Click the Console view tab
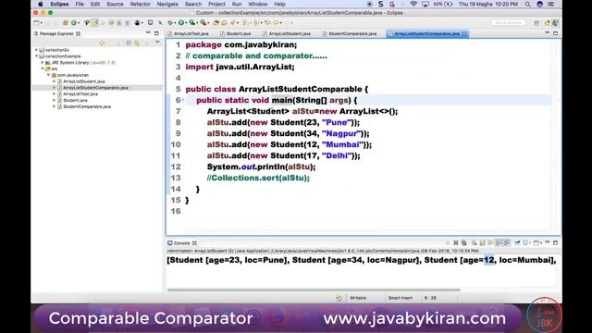592x333 pixels. (182, 242)
